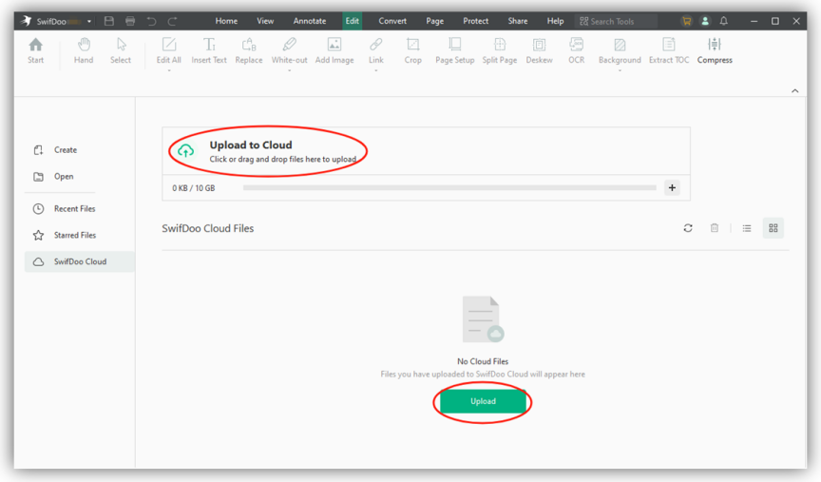The width and height of the screenshot is (821, 482).
Task: Open the Protect tab
Action: tap(475, 21)
